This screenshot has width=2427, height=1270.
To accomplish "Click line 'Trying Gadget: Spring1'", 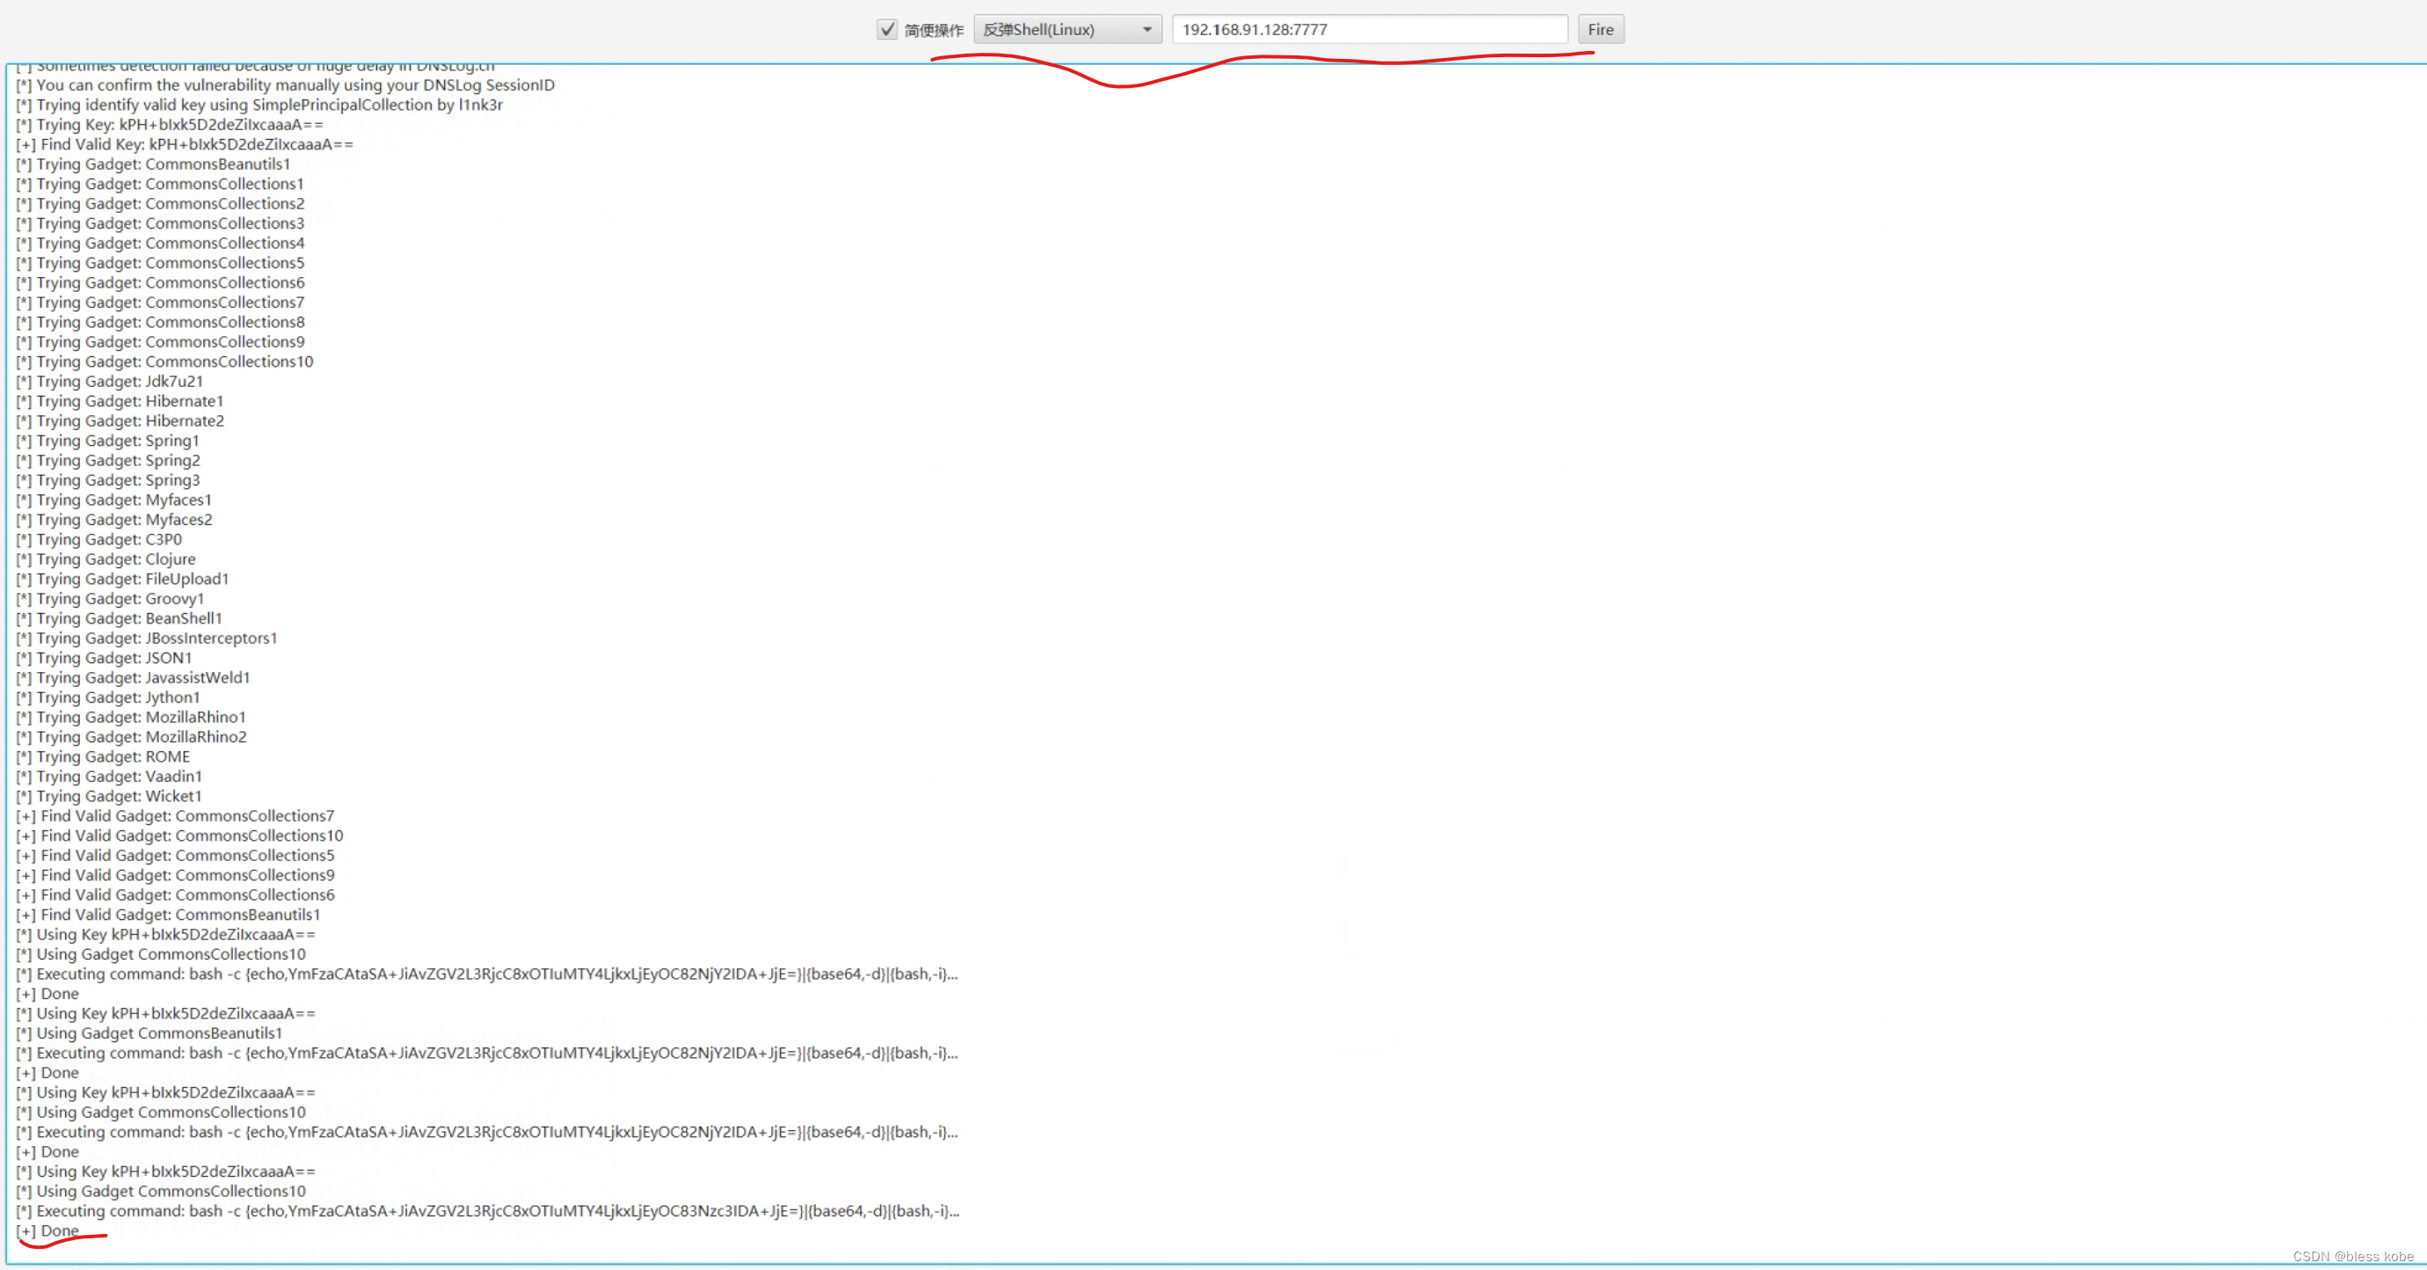I will click(107, 441).
